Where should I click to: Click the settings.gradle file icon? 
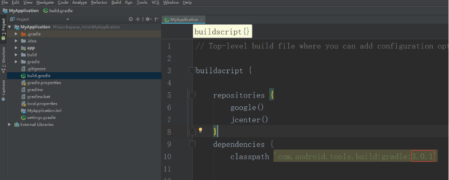pyautogui.click(x=23, y=118)
